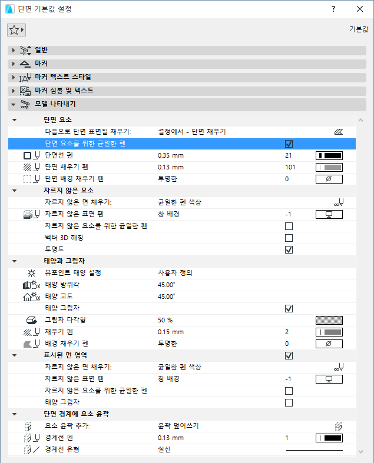Click the 태양 고도 house icon
This screenshot has height=463, width=374.
[x=31, y=297]
